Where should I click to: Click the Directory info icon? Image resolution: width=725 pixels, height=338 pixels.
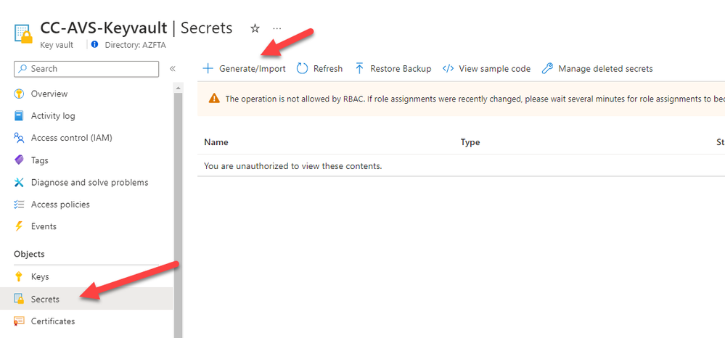(95, 45)
